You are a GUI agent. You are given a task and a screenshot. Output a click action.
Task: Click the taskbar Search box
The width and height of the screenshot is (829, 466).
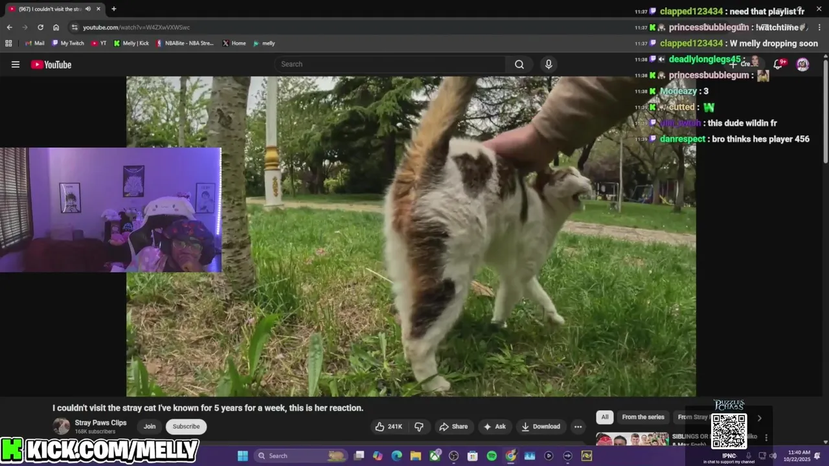click(x=301, y=456)
